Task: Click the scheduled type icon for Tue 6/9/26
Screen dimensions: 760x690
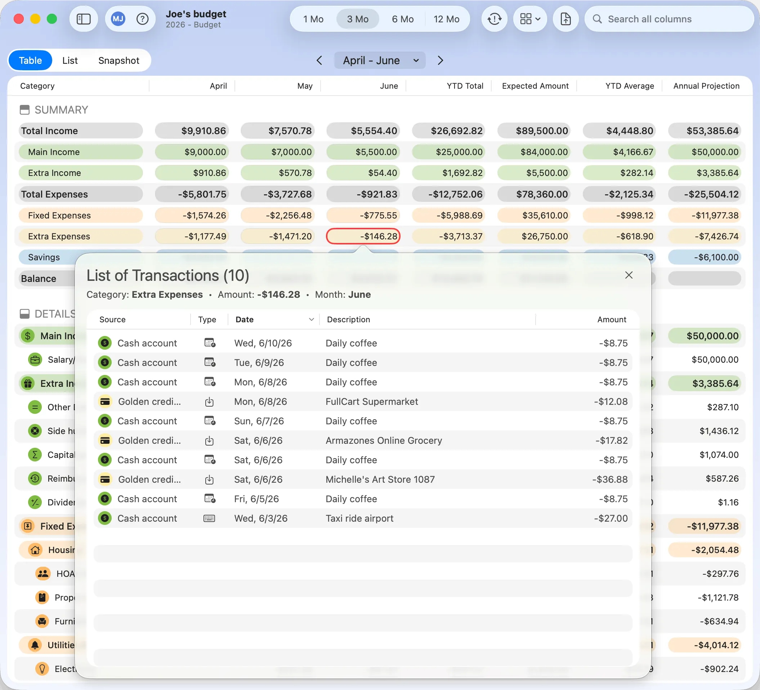Action: pos(210,363)
